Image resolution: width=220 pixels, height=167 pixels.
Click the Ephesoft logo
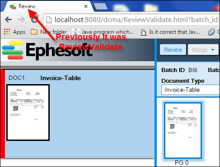(x=47, y=50)
